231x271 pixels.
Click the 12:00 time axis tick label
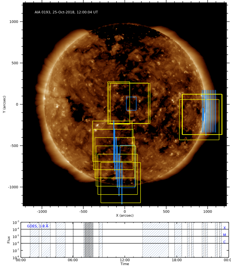tap(125, 260)
